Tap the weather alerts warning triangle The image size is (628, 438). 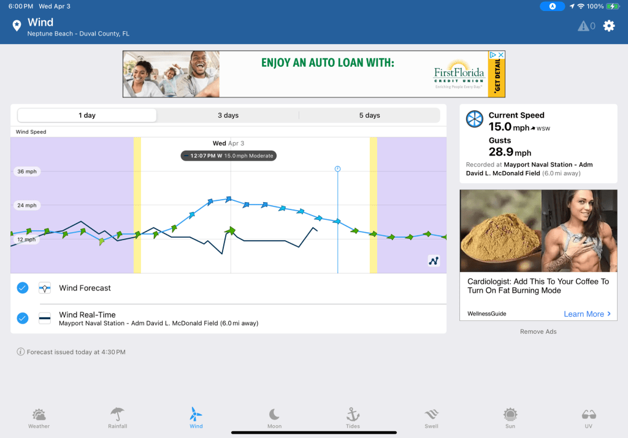583,26
